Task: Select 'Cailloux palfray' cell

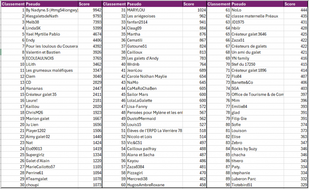Action: tap(154, 149)
